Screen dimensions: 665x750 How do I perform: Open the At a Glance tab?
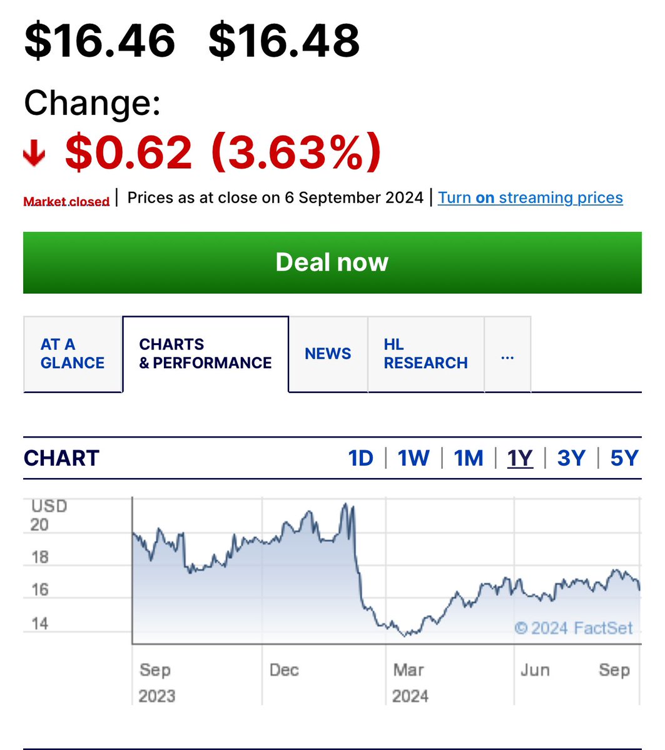point(73,354)
